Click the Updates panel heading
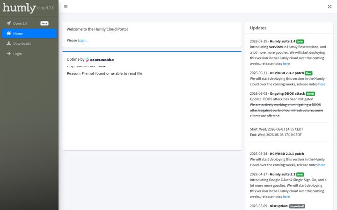337x210 pixels. click(x=258, y=28)
